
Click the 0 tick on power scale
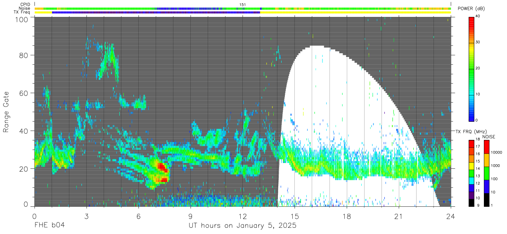click(x=477, y=120)
